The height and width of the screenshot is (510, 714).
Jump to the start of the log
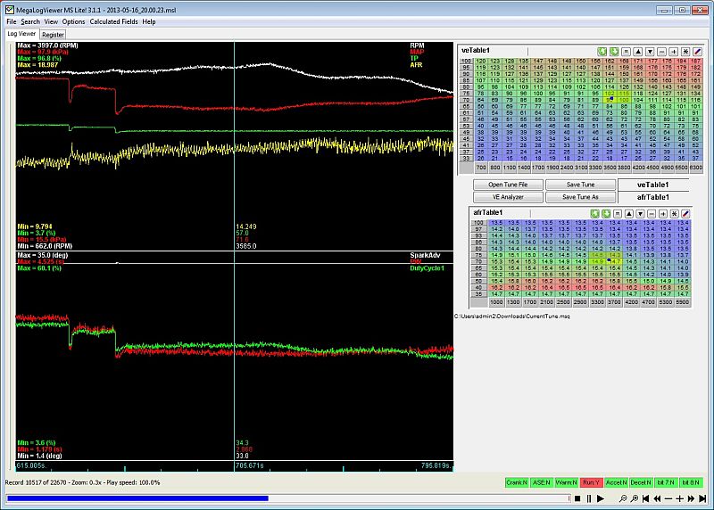[645, 498]
